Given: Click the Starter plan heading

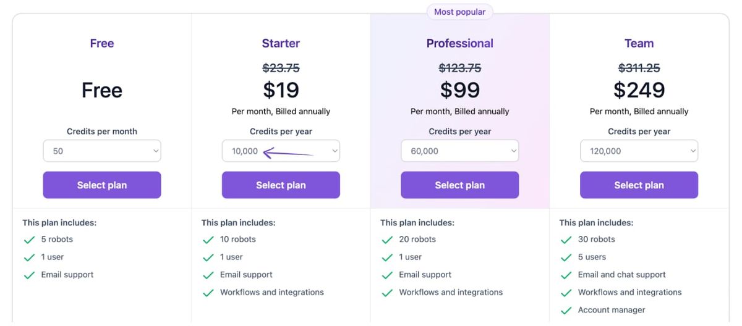Looking at the screenshot, I should 281,44.
